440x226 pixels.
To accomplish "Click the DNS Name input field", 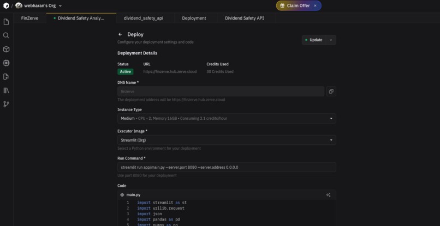I will tap(221, 91).
